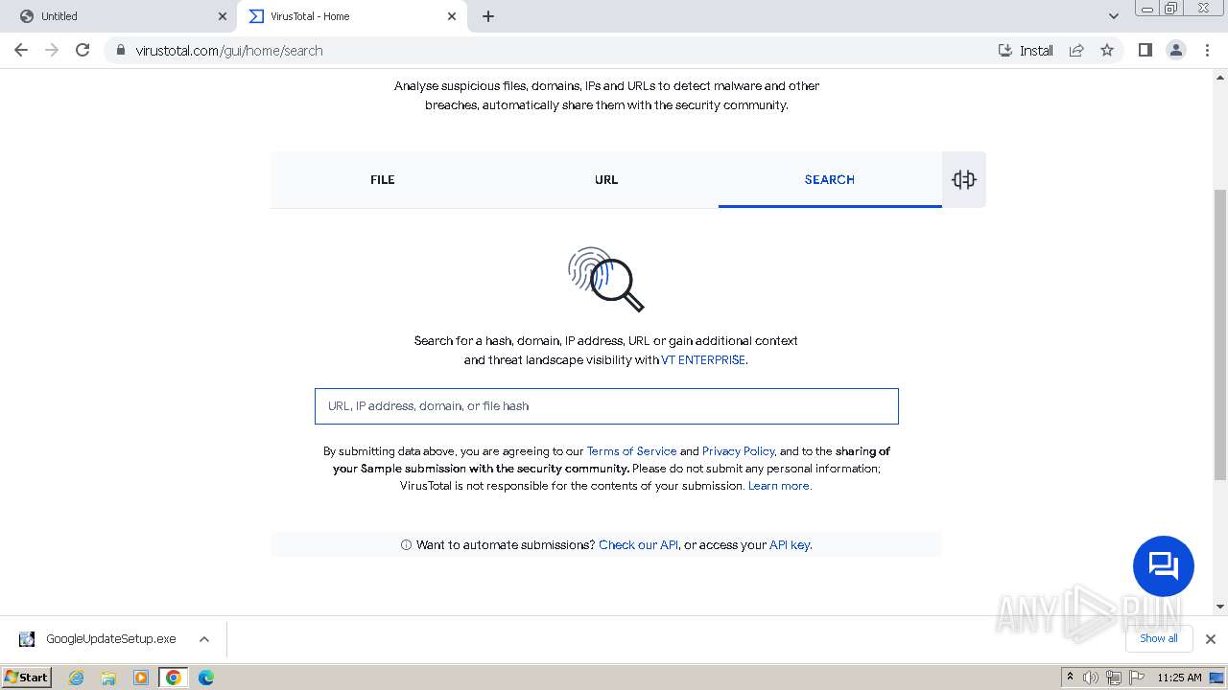The width and height of the screenshot is (1228, 690).
Task: Click the fingerprint magnifier search graphic
Action: pos(605,279)
